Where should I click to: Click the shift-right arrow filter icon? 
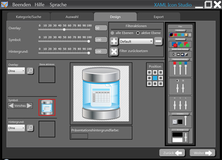[x=182, y=55]
